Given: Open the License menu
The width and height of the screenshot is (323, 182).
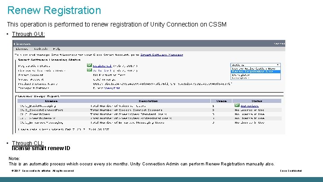Looking at the screenshot, I should [22, 49].
